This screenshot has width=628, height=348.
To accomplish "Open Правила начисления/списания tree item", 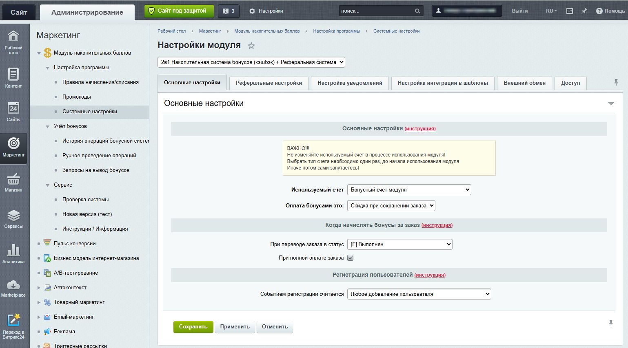I will point(100,82).
